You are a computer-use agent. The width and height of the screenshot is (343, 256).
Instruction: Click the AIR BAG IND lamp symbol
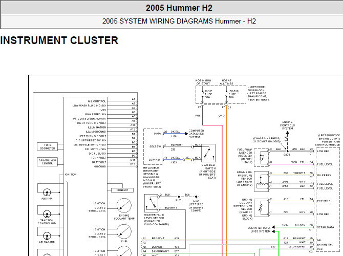click(x=47, y=236)
